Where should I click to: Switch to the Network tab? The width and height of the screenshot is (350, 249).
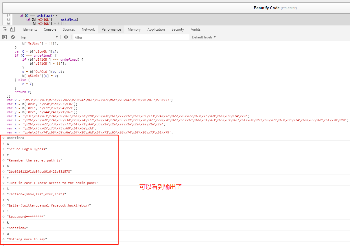[x=88, y=29]
